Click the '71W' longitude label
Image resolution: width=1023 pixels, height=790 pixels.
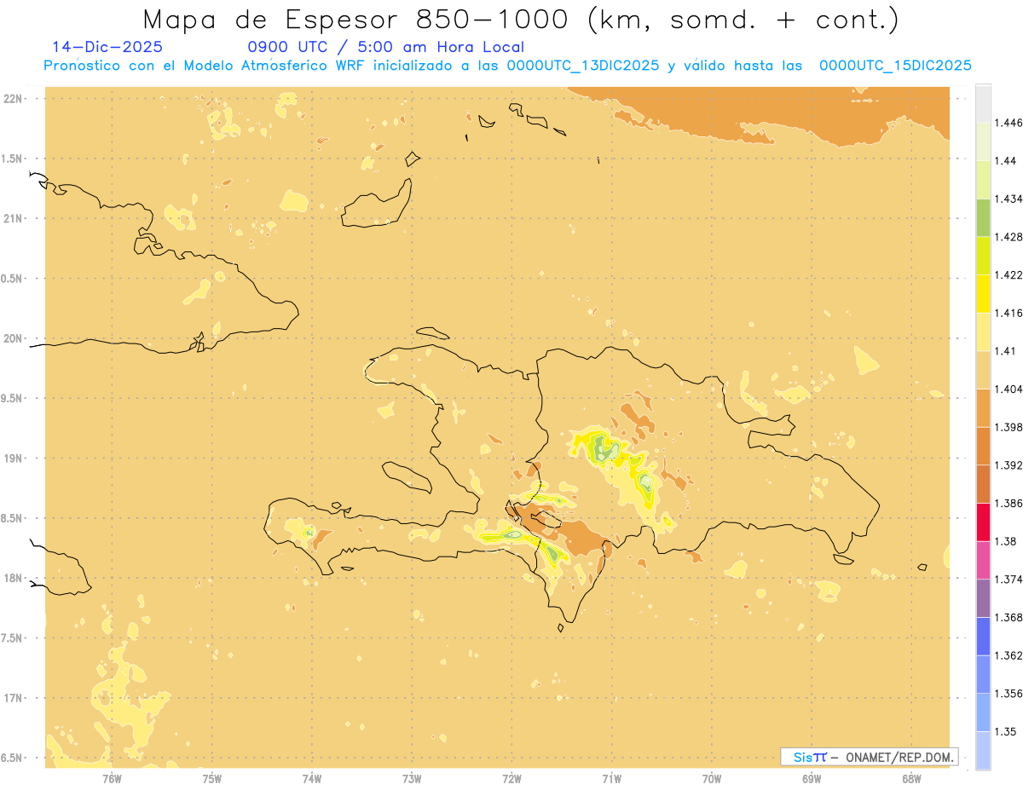[x=611, y=779]
